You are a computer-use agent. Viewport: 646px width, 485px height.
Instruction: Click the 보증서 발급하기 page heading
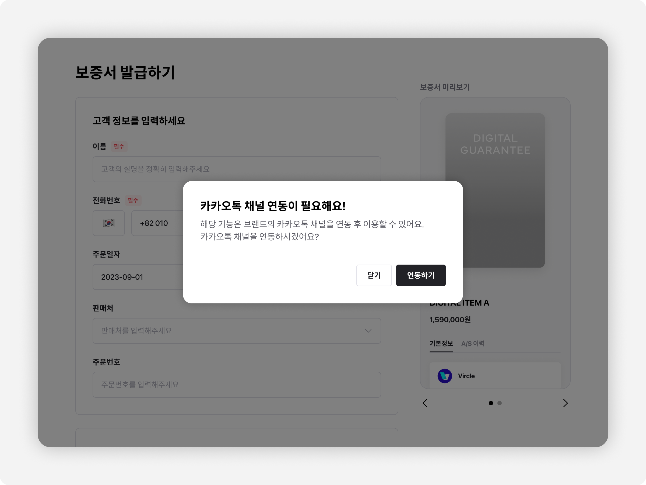[x=125, y=72]
